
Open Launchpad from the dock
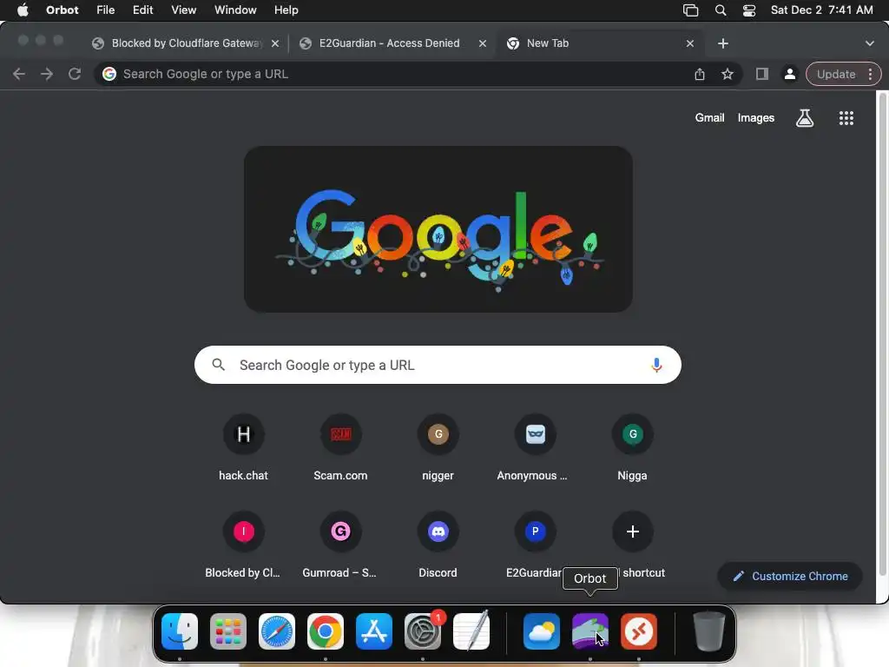click(228, 631)
